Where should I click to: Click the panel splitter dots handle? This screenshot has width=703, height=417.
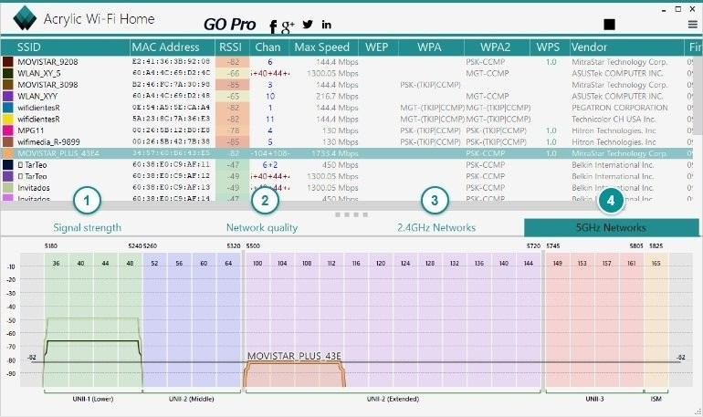pos(351,214)
